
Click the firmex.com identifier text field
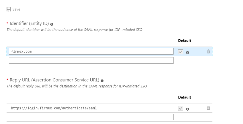[x=91, y=51]
